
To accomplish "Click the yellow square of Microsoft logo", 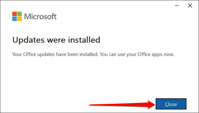I will point(20,18).
